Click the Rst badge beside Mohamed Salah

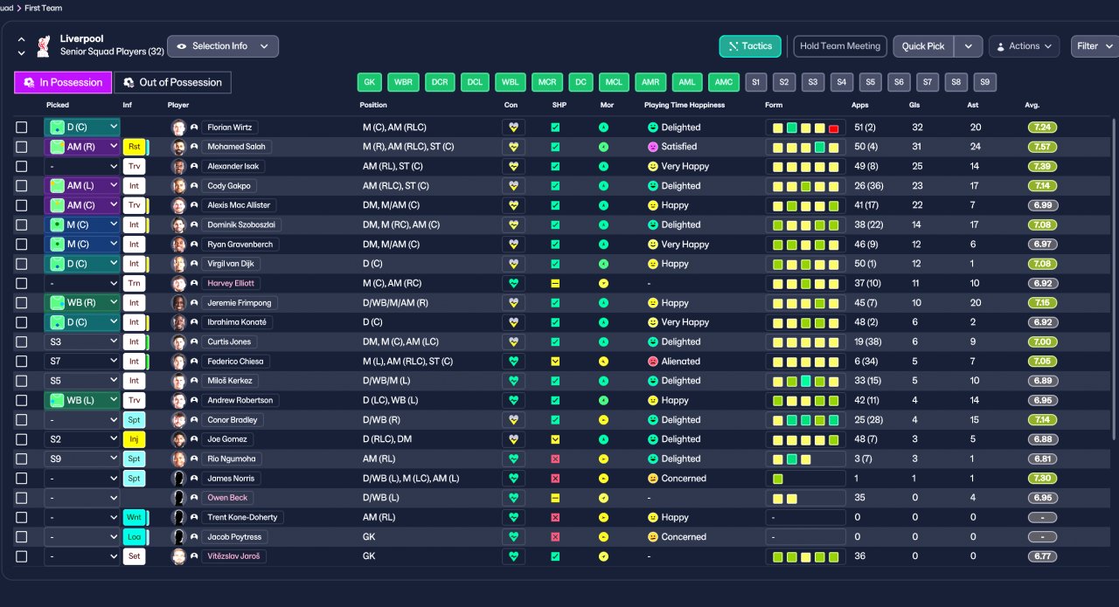135,147
